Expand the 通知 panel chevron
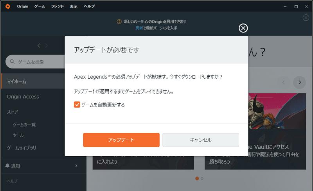 (x=76, y=166)
